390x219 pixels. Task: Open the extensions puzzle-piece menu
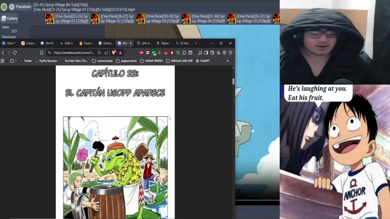click(x=184, y=53)
